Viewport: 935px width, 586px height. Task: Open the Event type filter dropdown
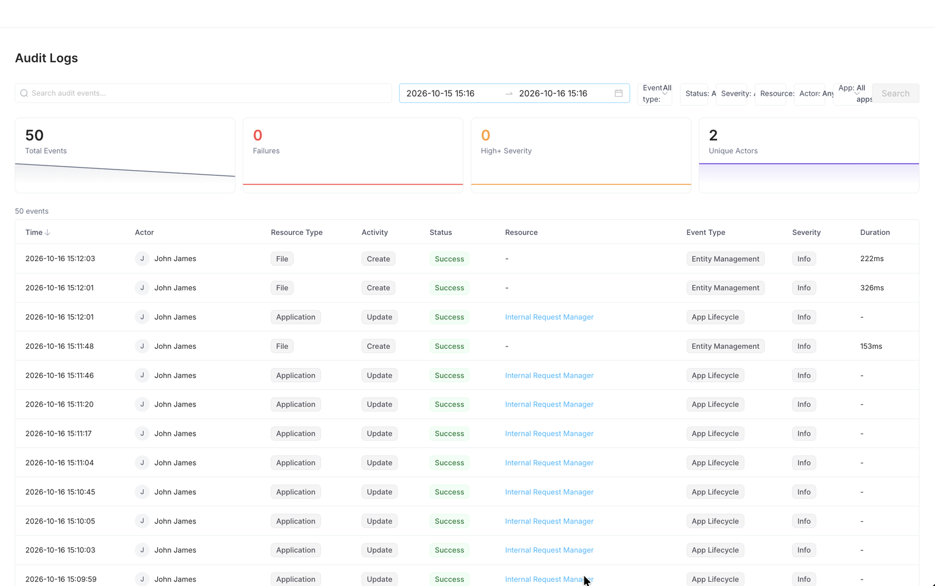(655, 93)
